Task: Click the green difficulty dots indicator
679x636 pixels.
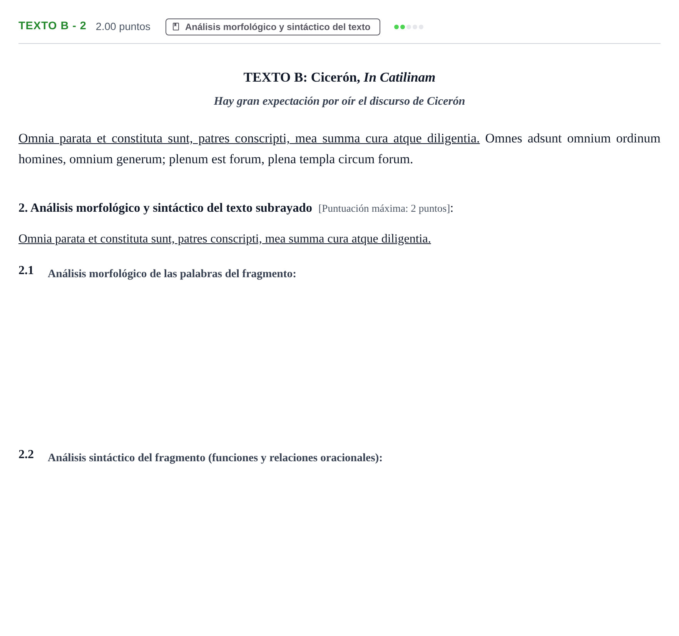Action: (x=408, y=27)
